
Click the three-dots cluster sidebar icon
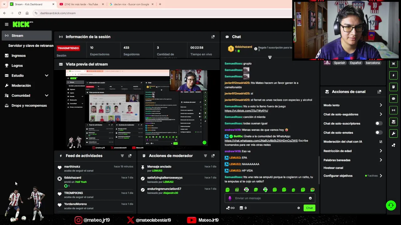click(x=393, y=145)
